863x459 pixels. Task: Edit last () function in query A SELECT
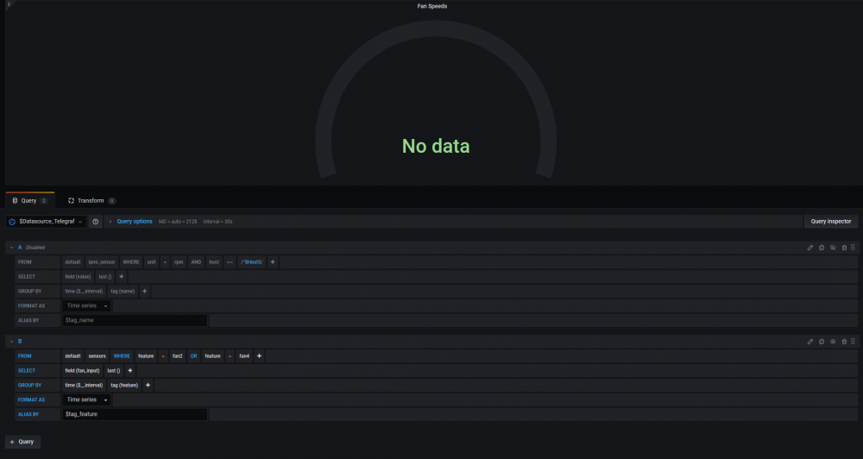point(104,277)
